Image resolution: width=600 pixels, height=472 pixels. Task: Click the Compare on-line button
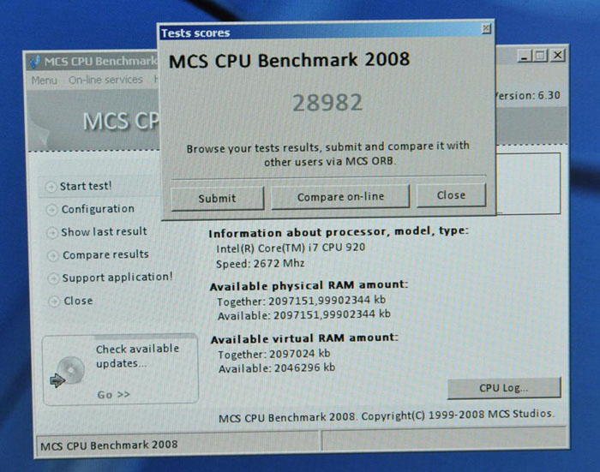340,197
